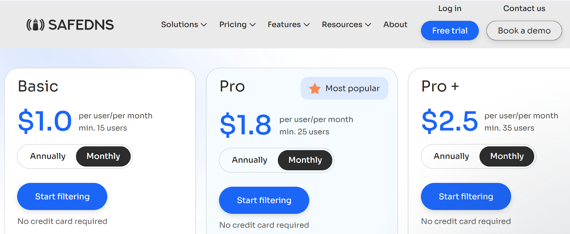Click the Log in link

450,9
